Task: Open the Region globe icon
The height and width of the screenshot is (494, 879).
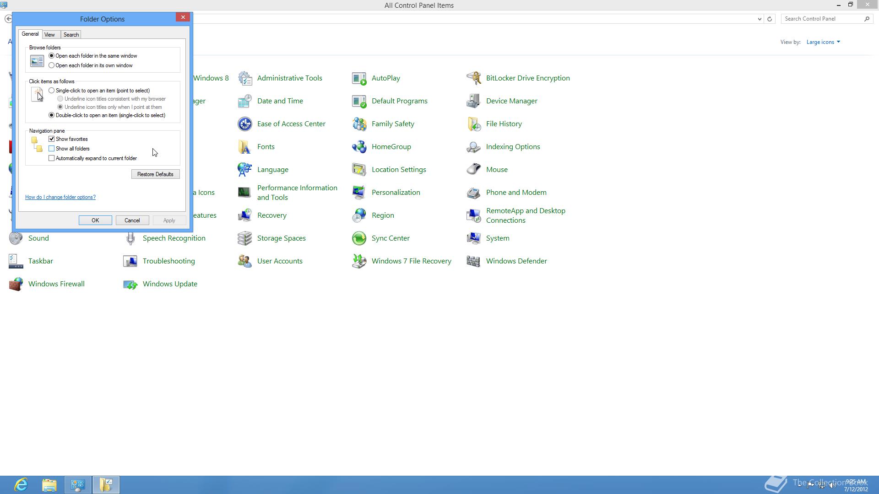Action: (x=359, y=215)
